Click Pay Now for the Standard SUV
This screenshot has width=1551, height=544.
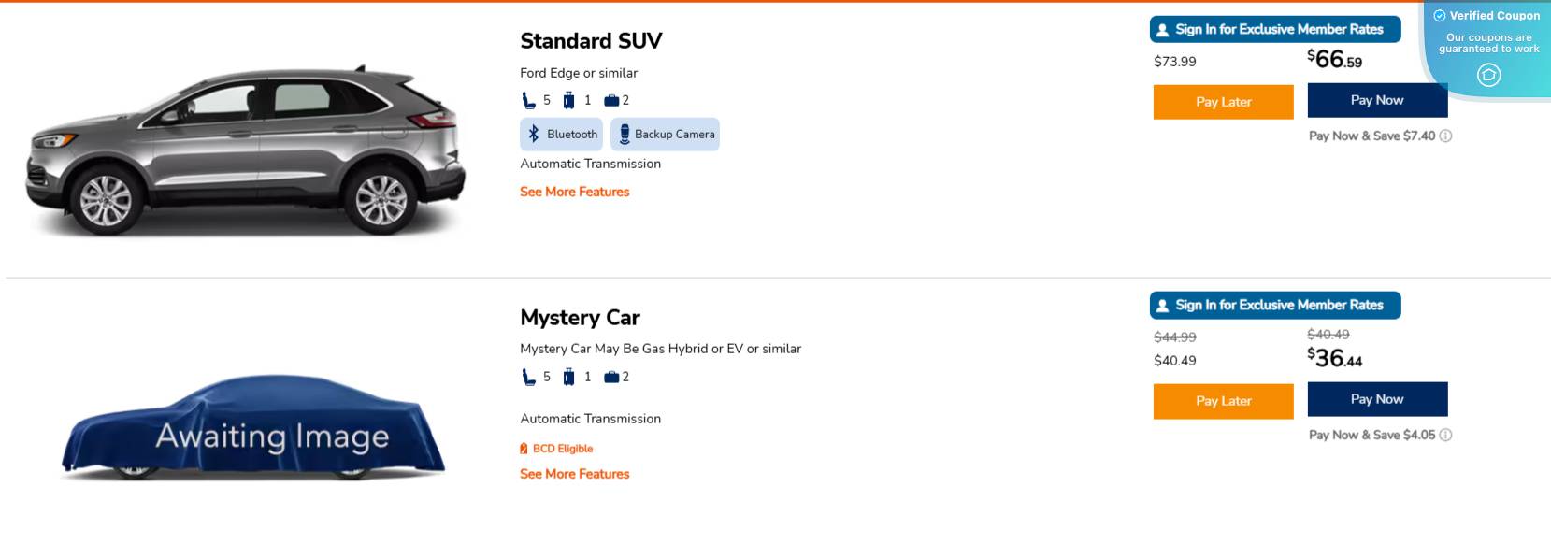tap(1377, 100)
